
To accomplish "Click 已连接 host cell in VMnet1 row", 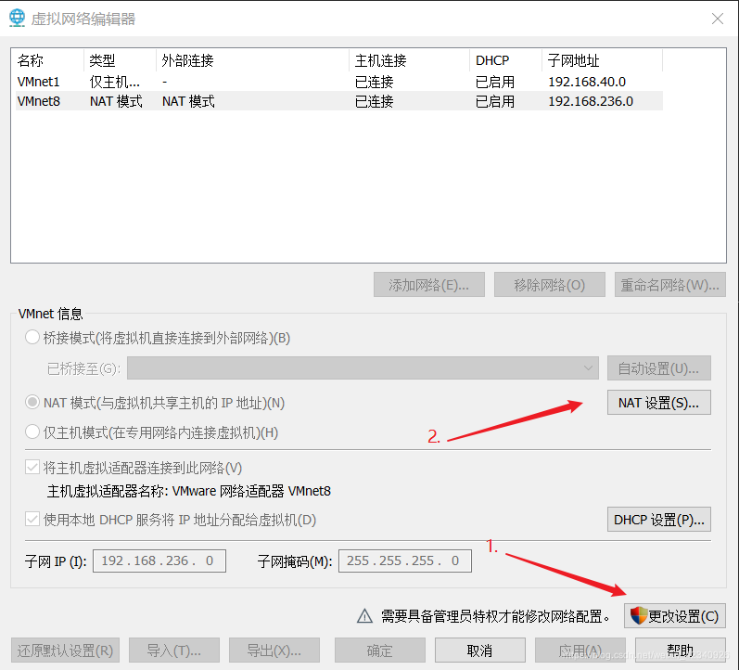I will [375, 82].
